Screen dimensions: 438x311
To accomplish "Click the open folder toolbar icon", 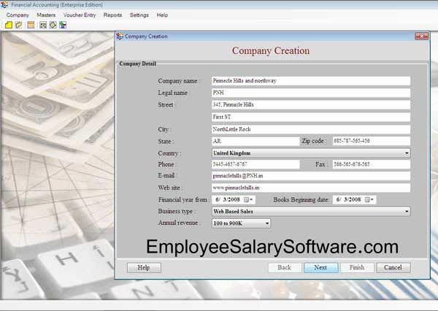I will coord(19,25).
